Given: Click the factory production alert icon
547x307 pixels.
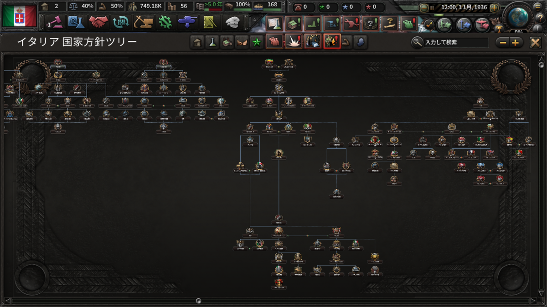Looking at the screenshot, I should point(312,23).
